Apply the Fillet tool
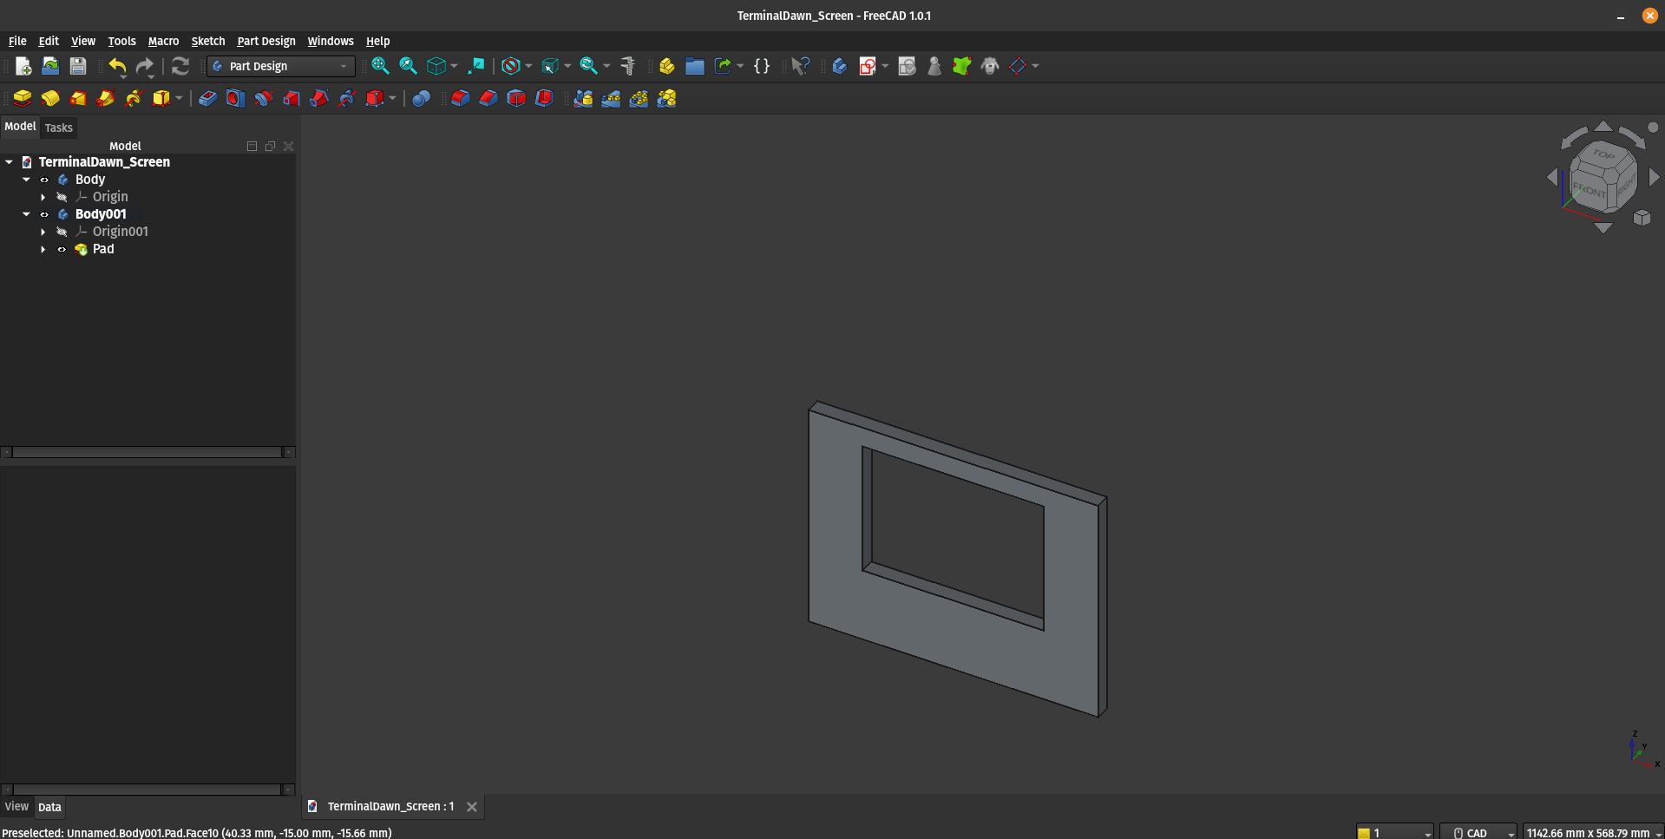The height and width of the screenshot is (839, 1665). (x=460, y=98)
